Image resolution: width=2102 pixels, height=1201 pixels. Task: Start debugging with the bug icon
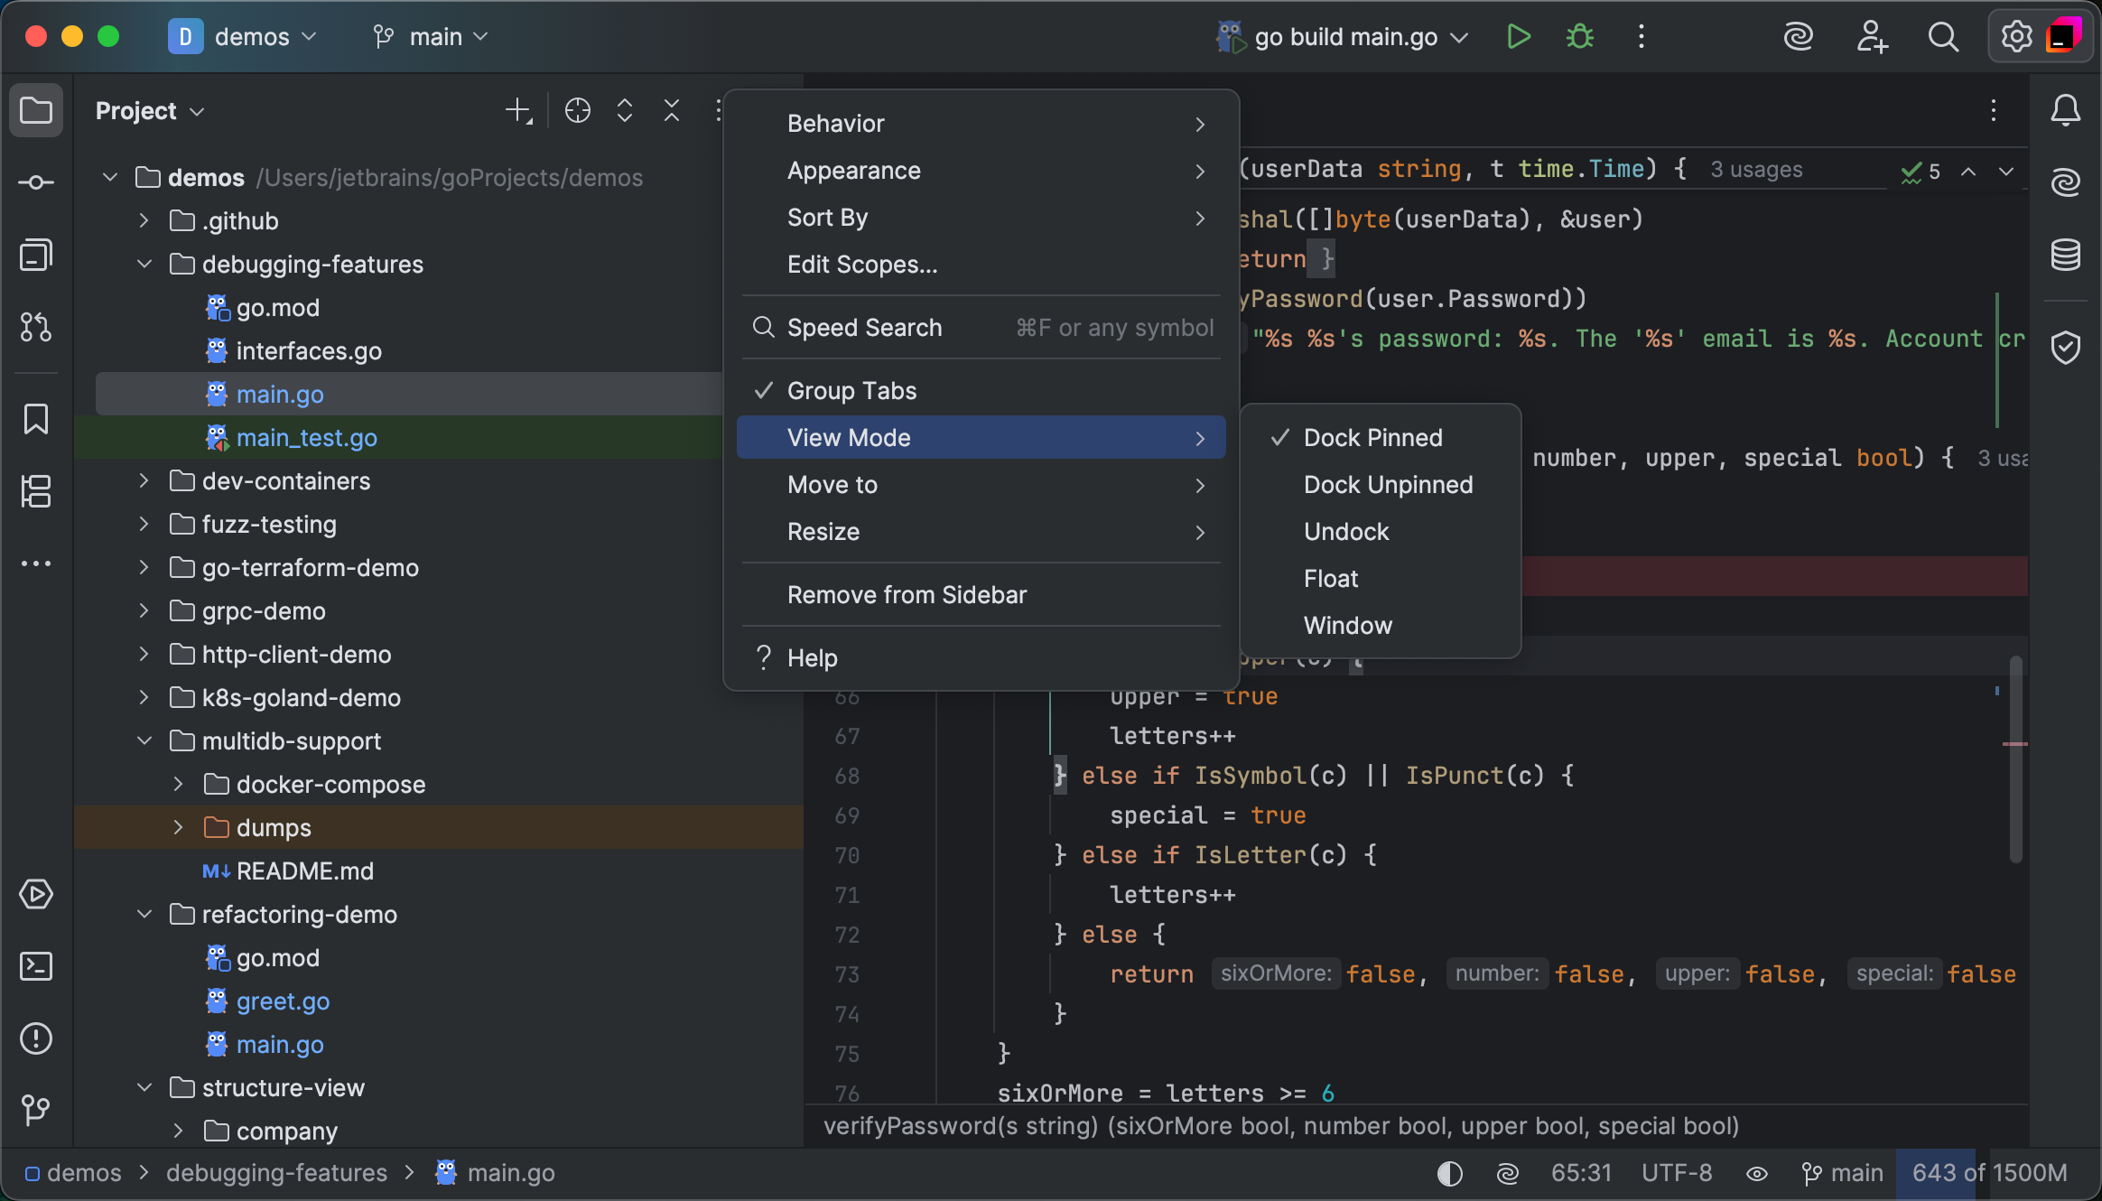click(x=1579, y=37)
